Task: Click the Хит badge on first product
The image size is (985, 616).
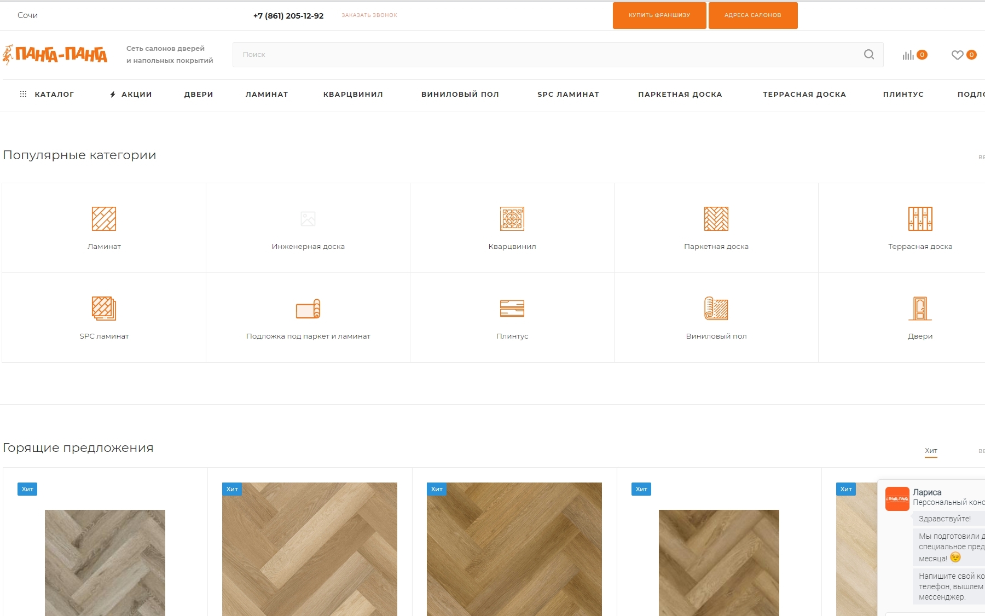Action: (x=27, y=489)
